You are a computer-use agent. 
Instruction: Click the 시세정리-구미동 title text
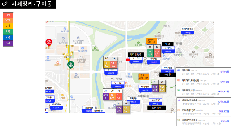click(x=32, y=4)
